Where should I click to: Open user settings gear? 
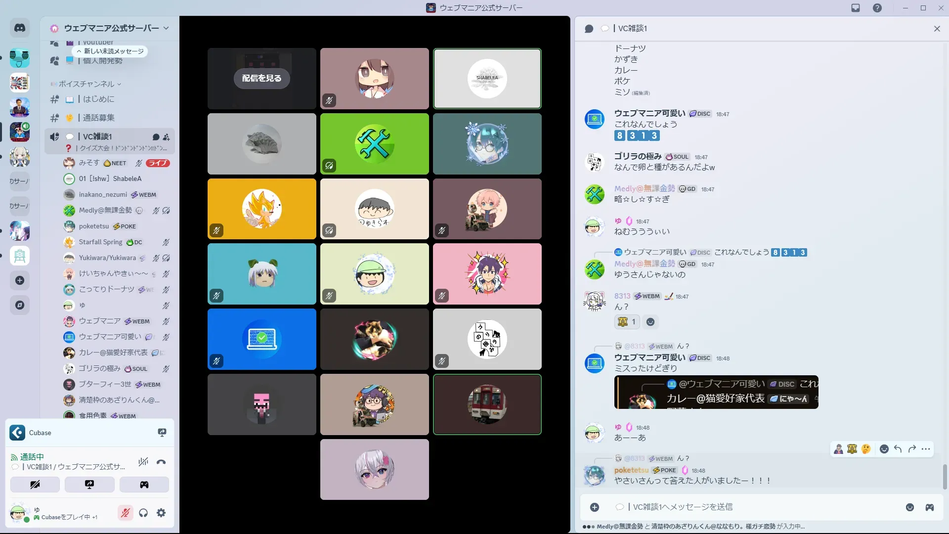(x=161, y=513)
